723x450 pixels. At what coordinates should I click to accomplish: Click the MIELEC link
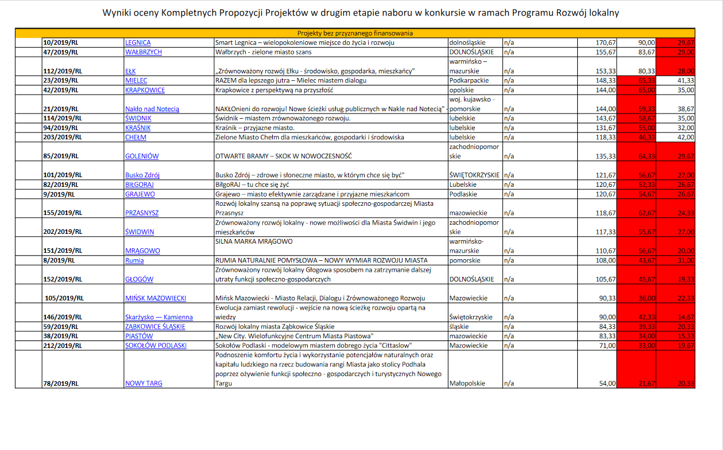pos(136,80)
